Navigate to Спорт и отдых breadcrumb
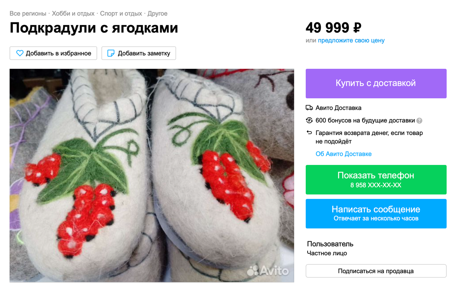This screenshot has width=454, height=295. [121, 14]
